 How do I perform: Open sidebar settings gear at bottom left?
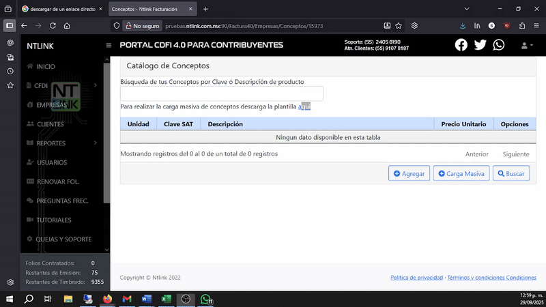(x=10, y=282)
